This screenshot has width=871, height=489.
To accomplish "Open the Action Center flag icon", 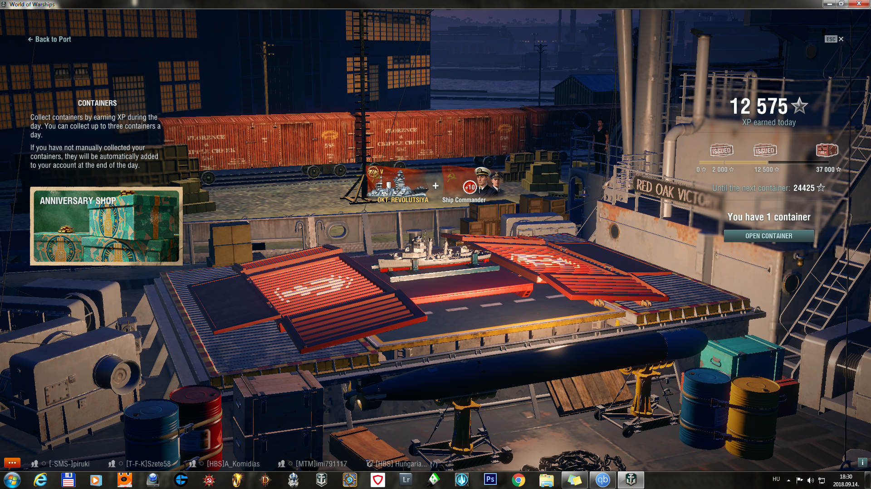I will (799, 480).
